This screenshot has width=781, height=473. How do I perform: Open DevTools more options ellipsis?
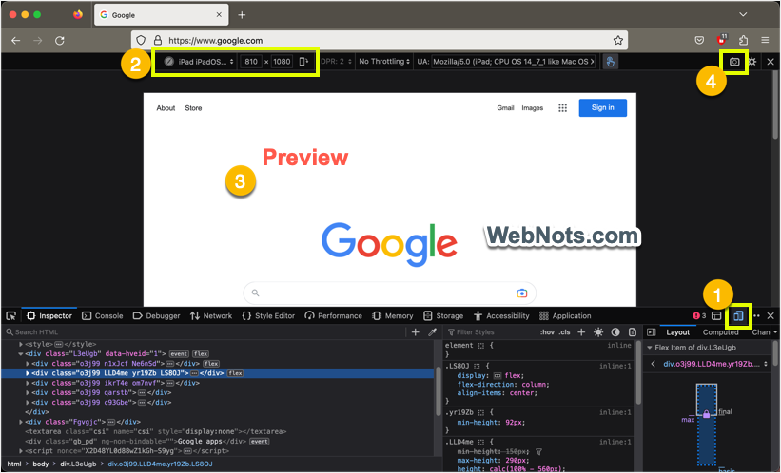(x=756, y=316)
